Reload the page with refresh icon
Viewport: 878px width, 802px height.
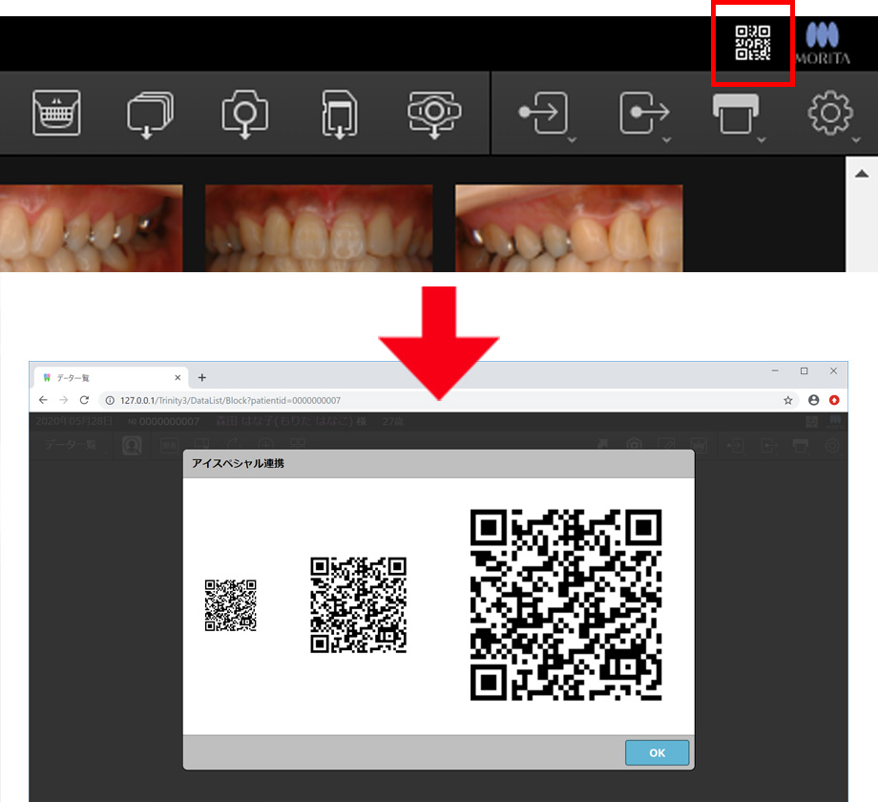tap(84, 400)
